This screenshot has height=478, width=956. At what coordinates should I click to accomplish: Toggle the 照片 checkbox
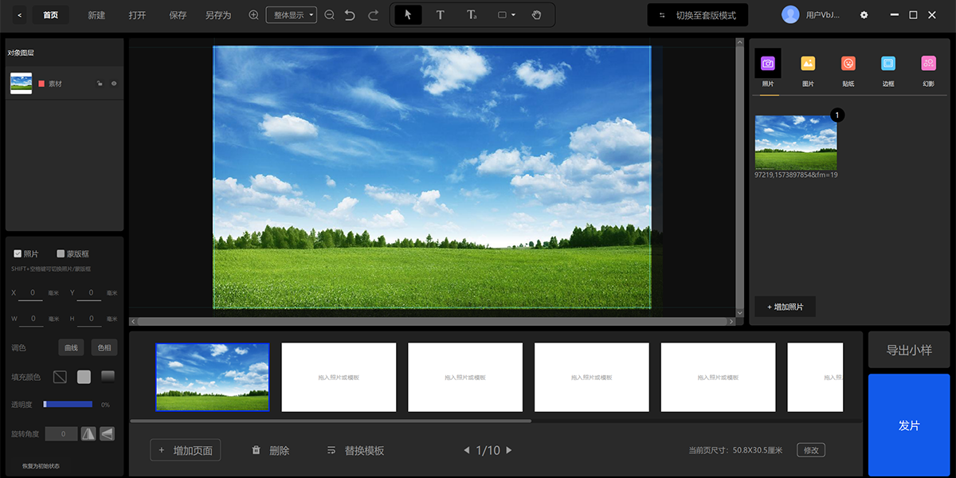click(18, 254)
